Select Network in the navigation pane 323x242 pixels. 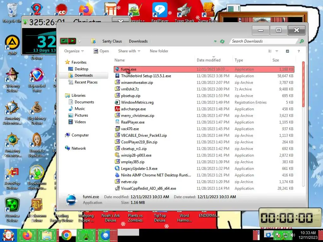pos(79,148)
